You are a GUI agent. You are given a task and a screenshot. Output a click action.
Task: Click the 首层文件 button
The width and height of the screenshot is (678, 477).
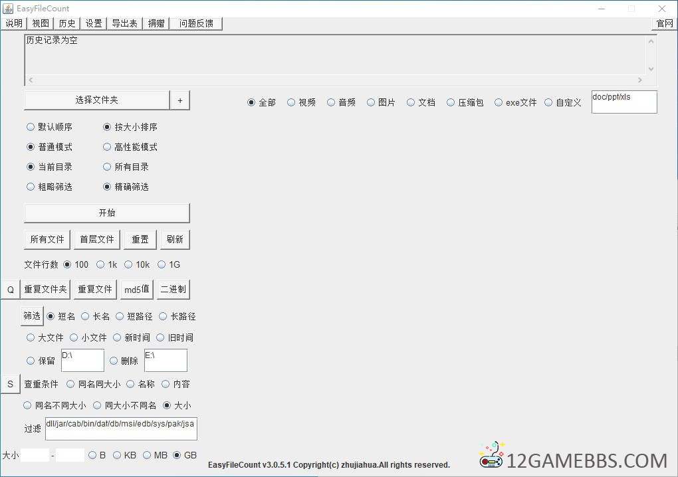point(97,239)
